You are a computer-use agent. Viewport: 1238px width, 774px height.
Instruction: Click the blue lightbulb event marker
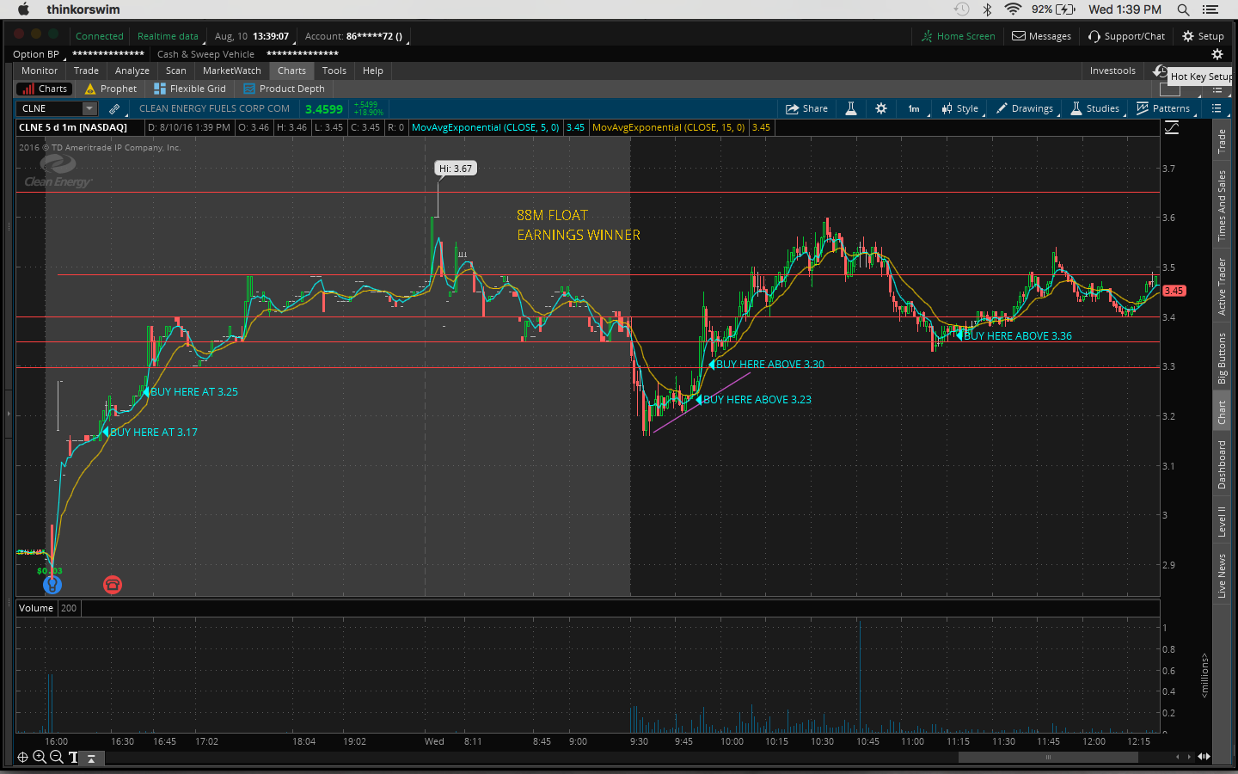click(52, 585)
